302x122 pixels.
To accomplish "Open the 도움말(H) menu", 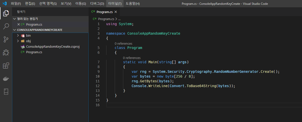I will (x=133, y=4).
